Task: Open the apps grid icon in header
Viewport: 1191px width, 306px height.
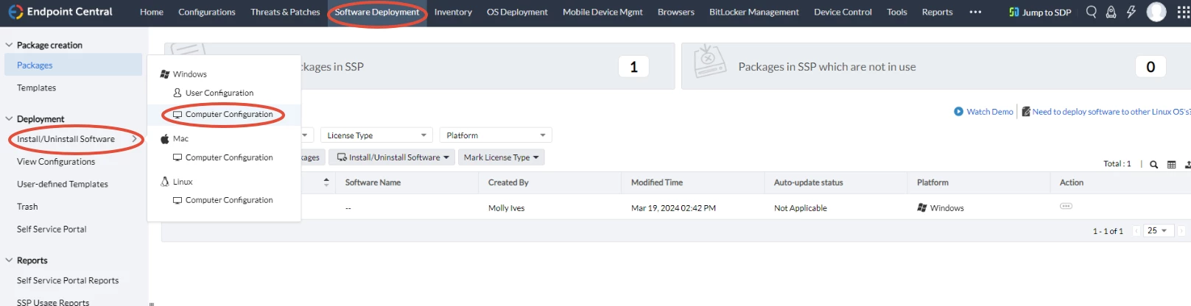Action: [x=1183, y=12]
